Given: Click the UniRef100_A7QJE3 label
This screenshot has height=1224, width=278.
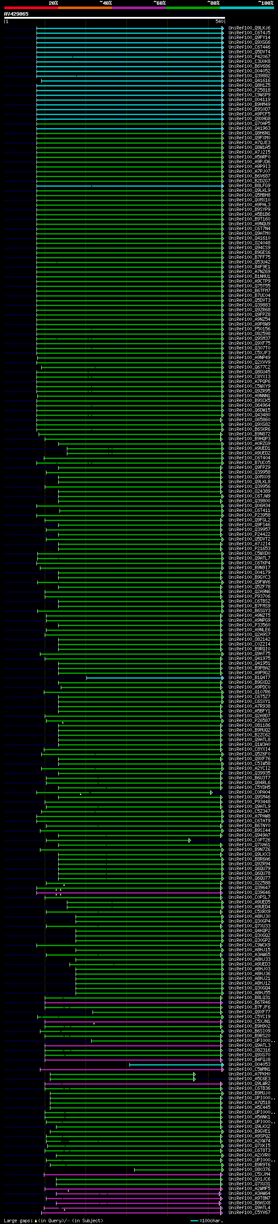Looking at the screenshot, I should pyautogui.click(x=249, y=142).
